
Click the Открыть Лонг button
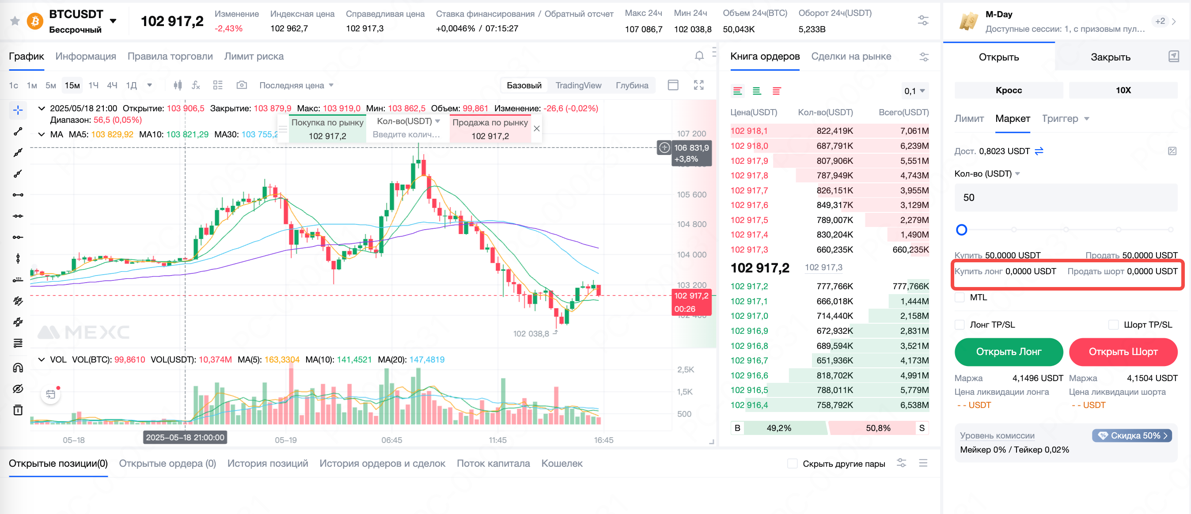click(x=1009, y=352)
